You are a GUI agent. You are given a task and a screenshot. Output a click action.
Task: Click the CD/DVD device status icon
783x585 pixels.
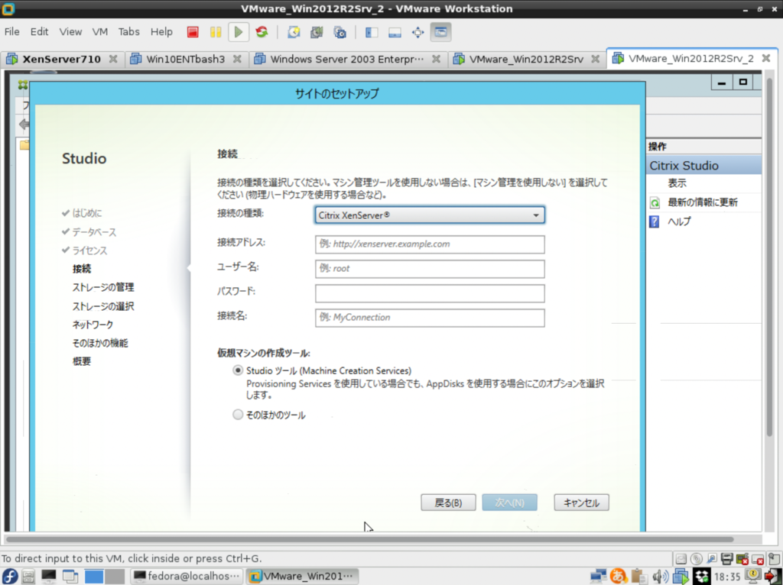pos(696,558)
